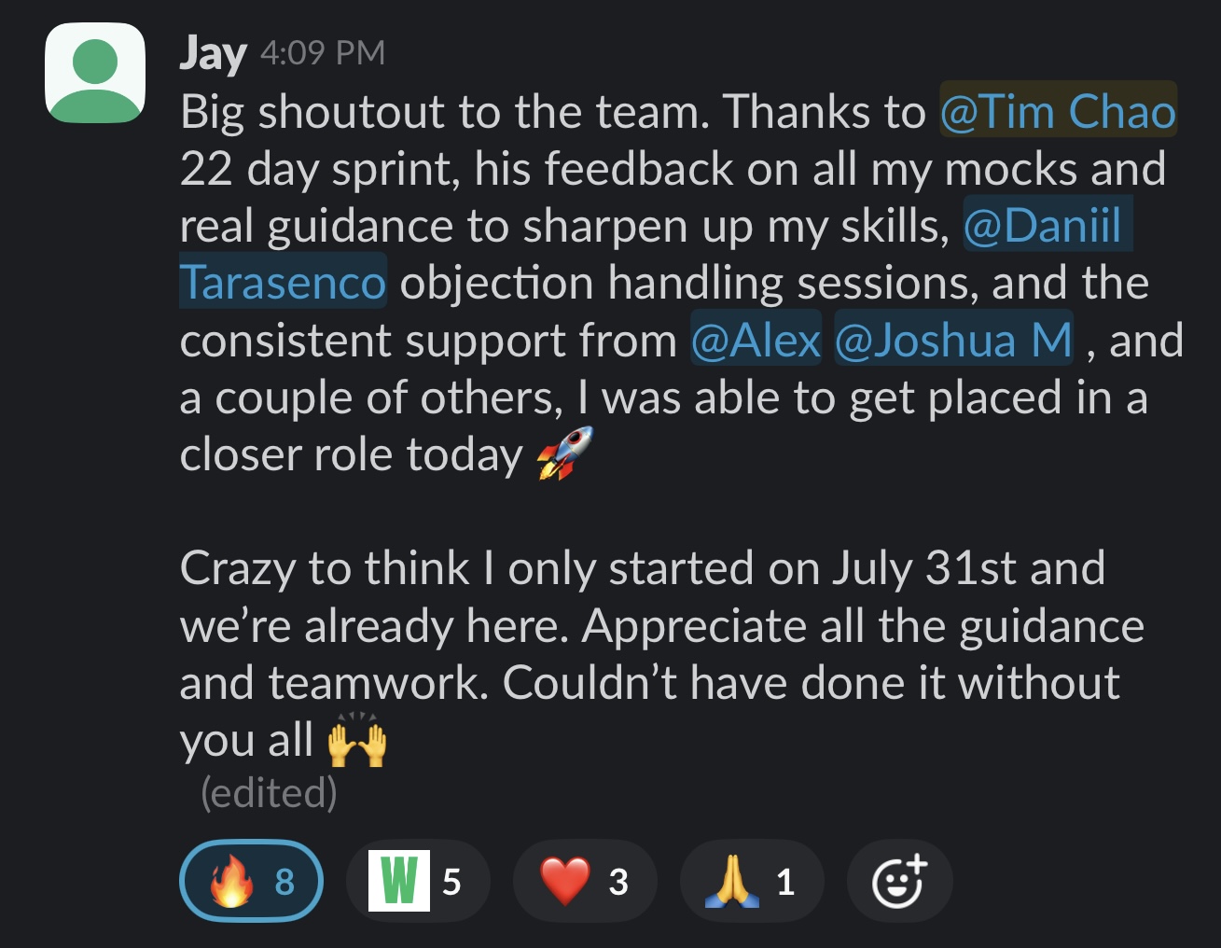Click the Tarasenco part of the mention

[283, 282]
